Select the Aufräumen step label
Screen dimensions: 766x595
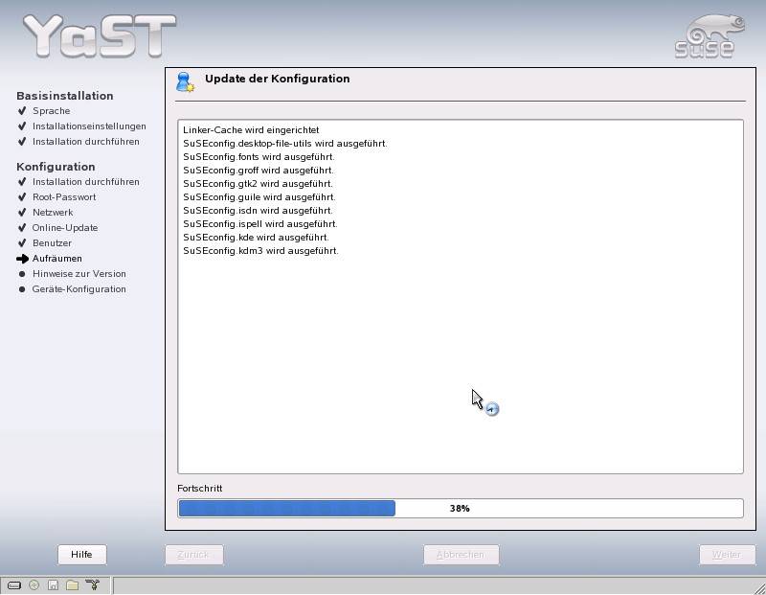coord(57,258)
